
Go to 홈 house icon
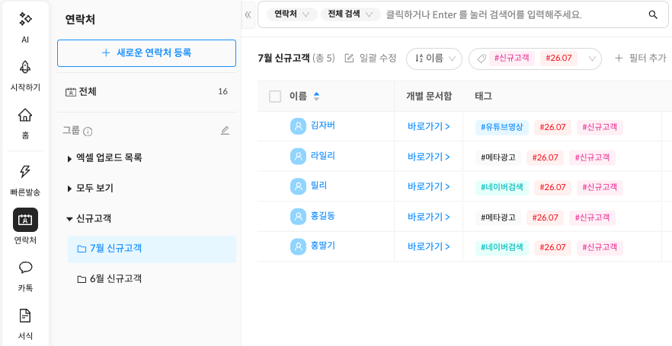click(x=25, y=115)
